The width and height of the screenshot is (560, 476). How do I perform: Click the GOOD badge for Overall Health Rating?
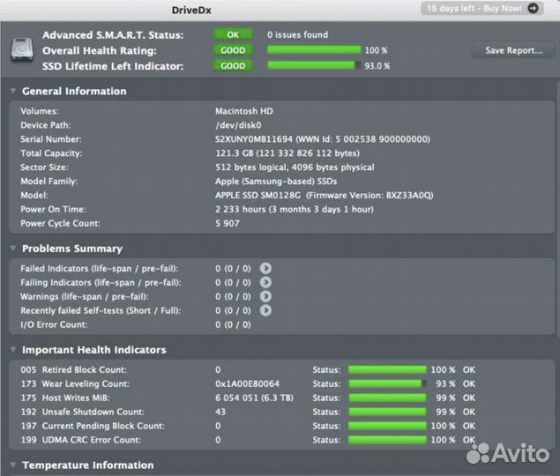point(233,50)
